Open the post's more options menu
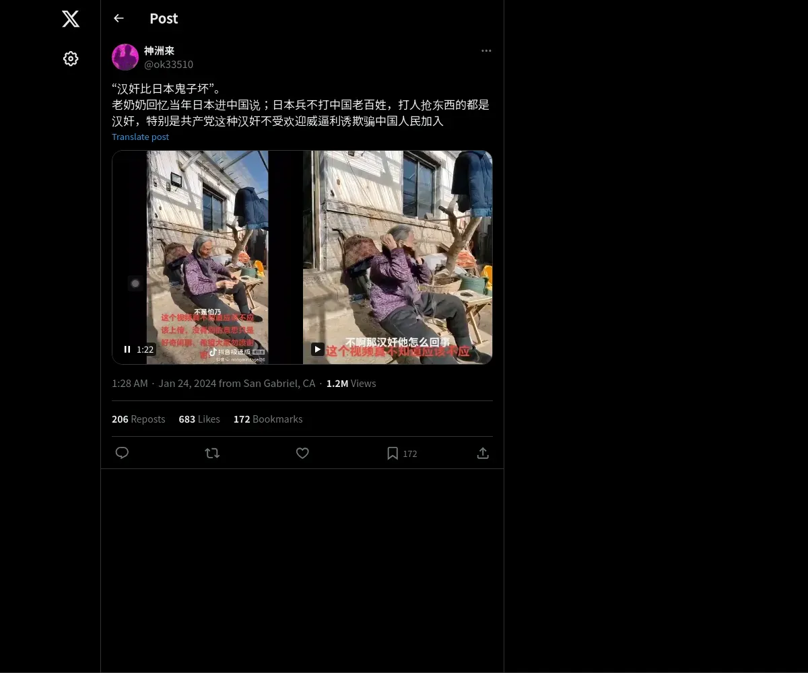 tap(486, 51)
